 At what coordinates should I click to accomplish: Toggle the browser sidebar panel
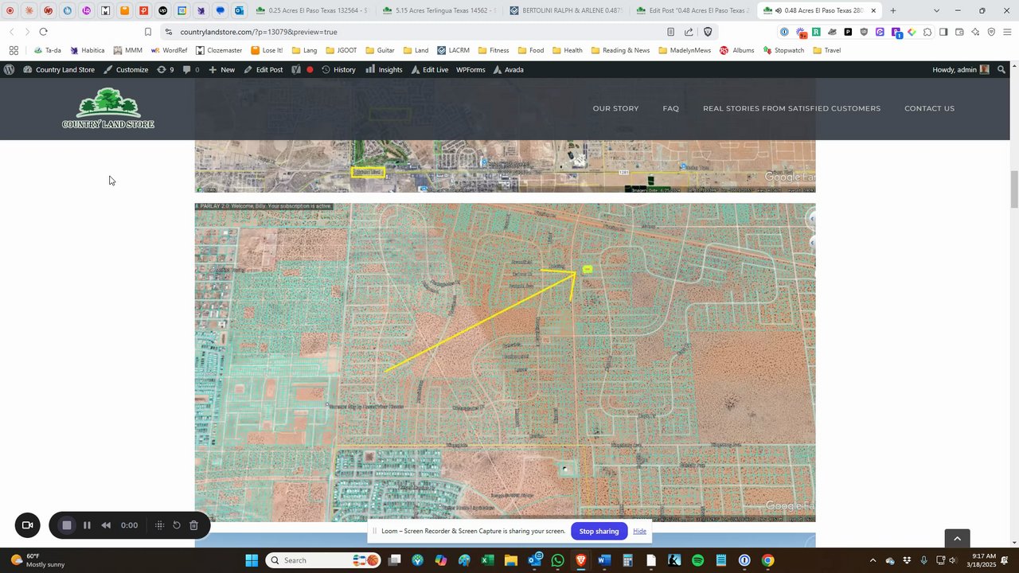tap(943, 32)
